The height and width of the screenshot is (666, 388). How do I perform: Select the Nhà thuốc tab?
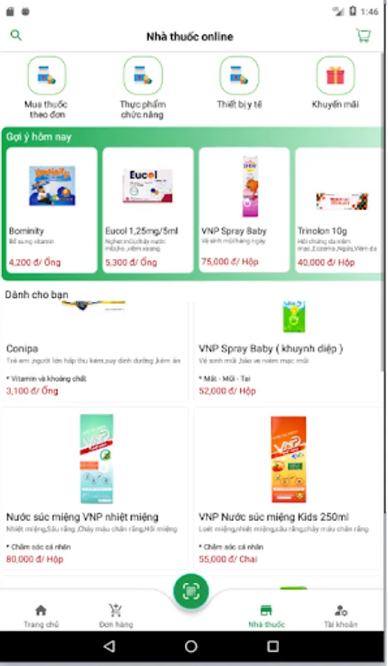(267, 616)
